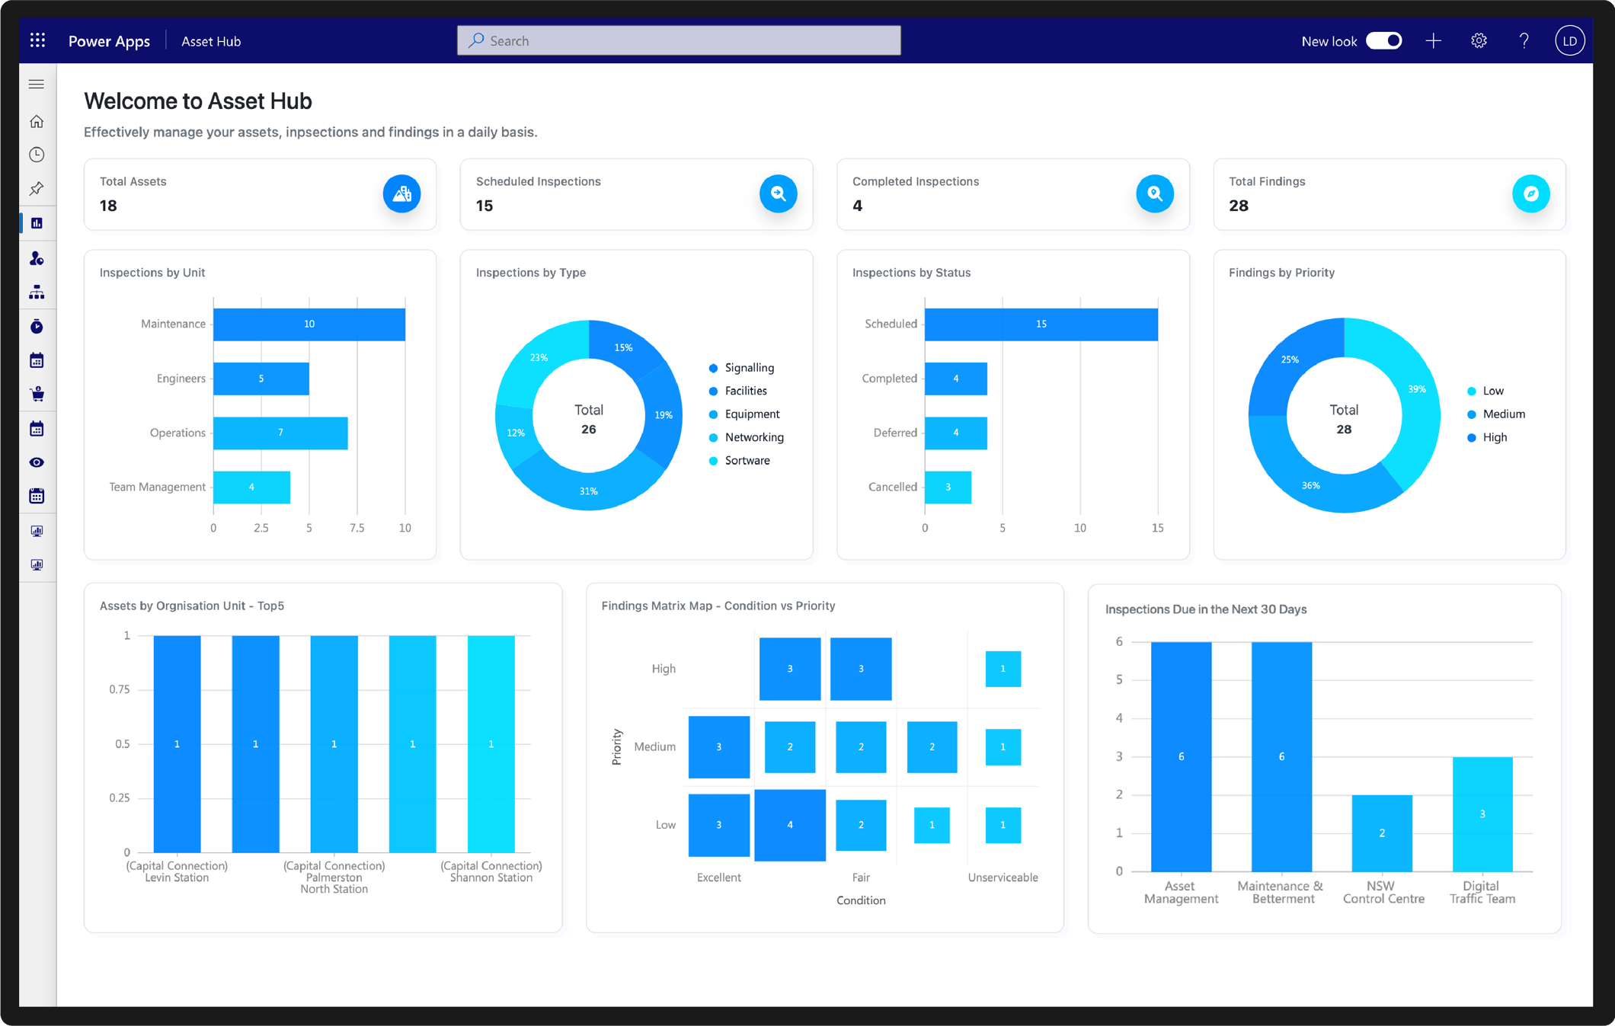Open the help question mark
This screenshot has height=1026, width=1615.
1524,40
